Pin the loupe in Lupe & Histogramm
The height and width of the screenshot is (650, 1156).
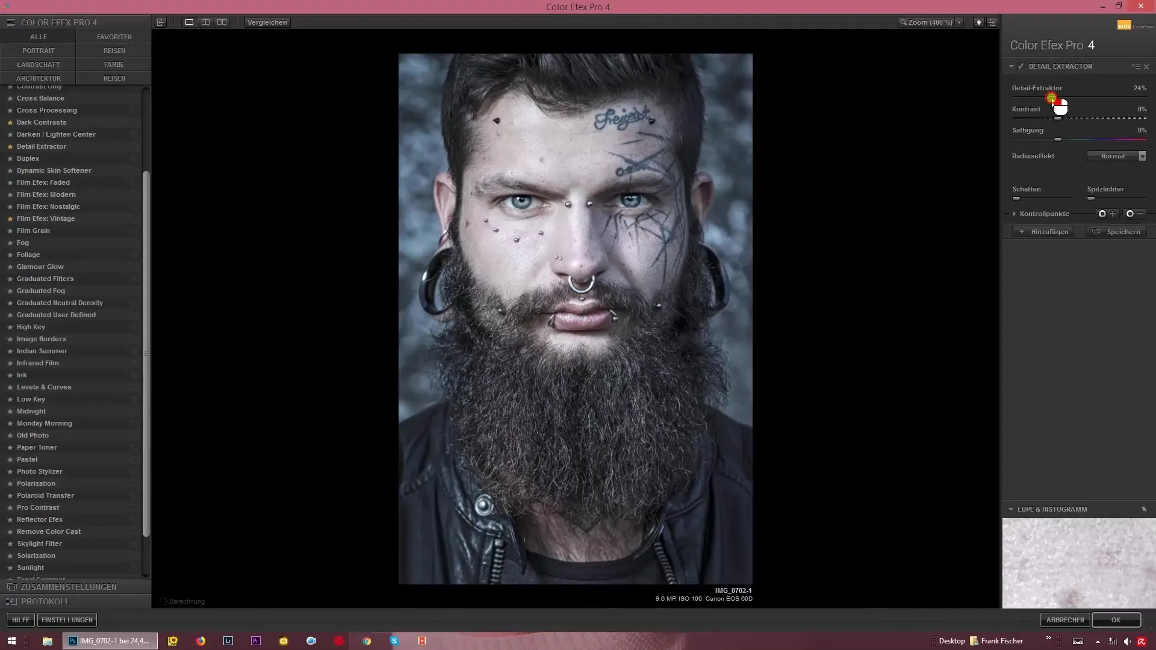click(1144, 509)
